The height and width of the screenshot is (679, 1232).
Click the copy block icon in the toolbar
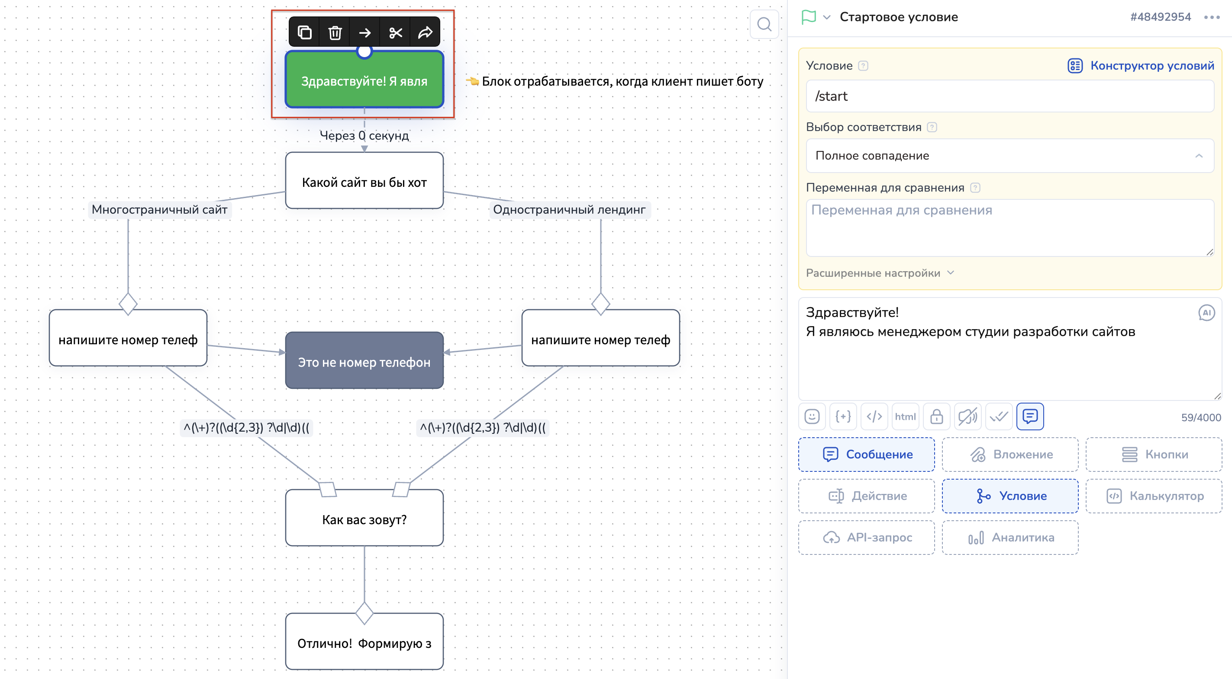305,32
